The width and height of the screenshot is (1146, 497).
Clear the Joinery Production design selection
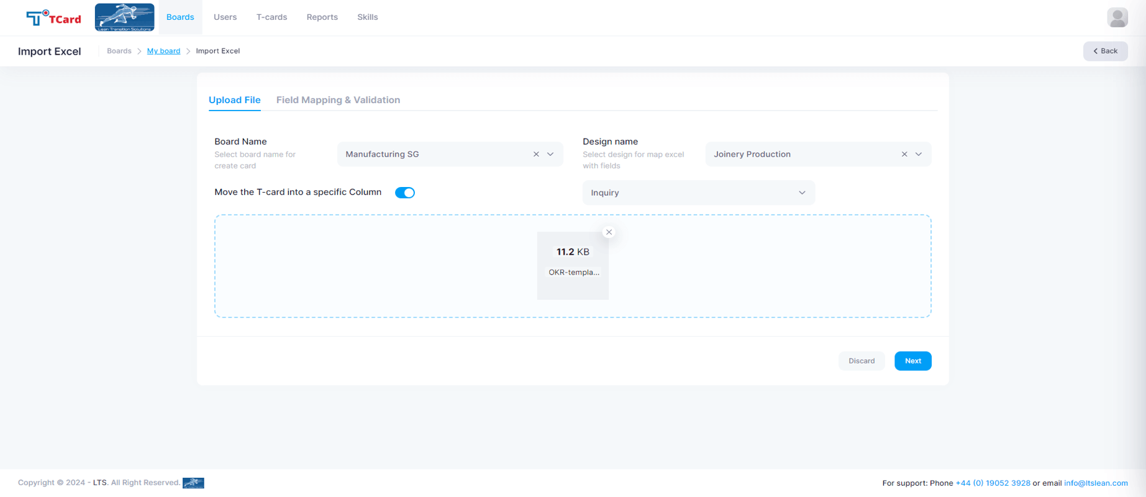(x=904, y=154)
